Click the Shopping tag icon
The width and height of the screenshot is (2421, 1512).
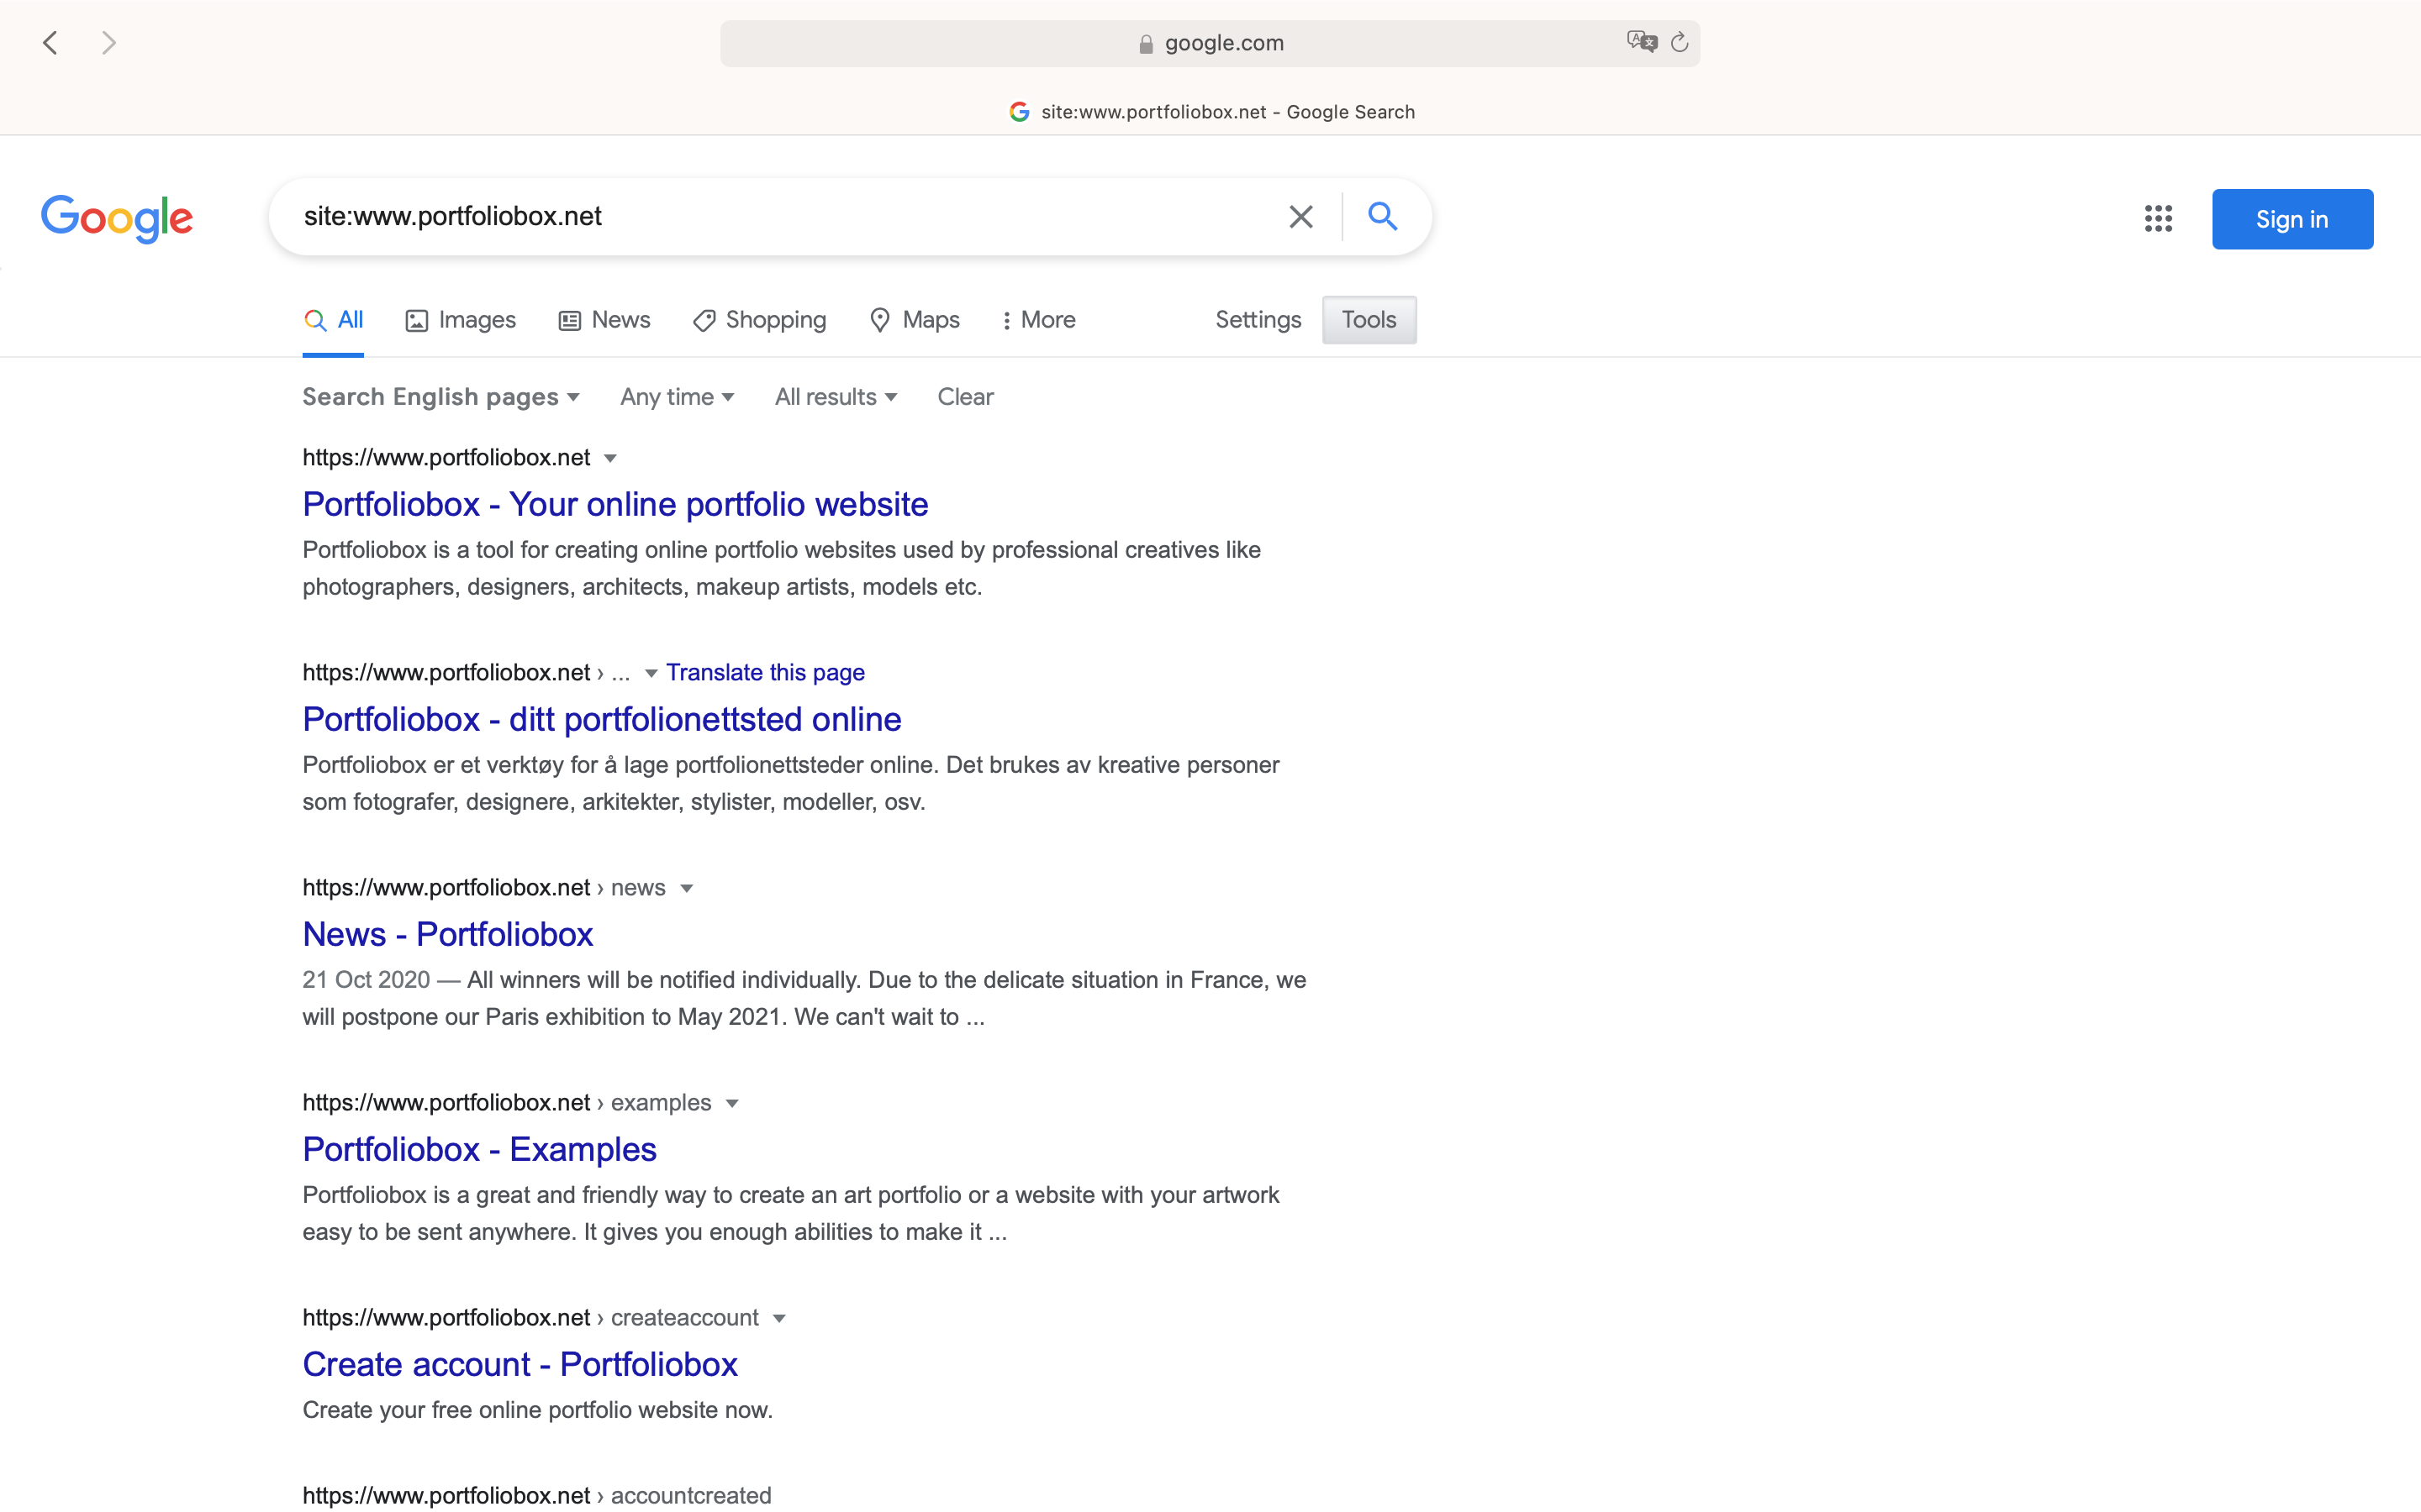704,320
